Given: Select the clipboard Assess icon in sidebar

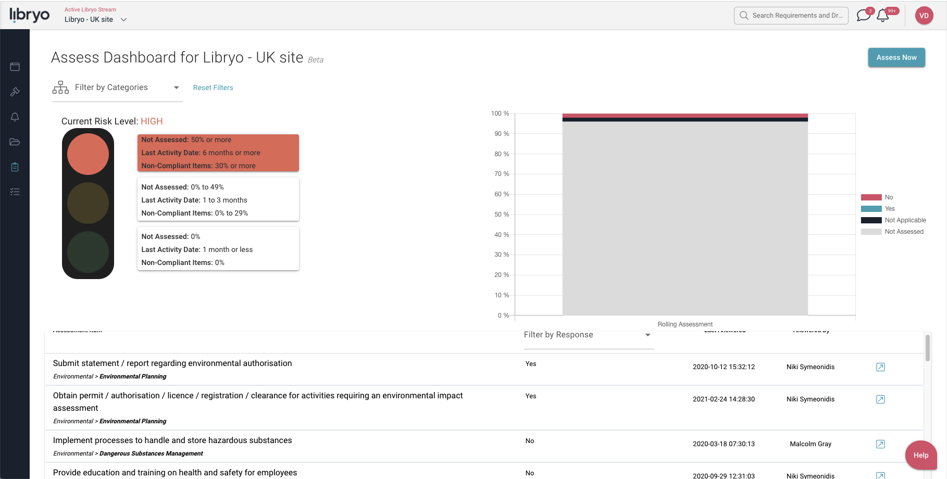Looking at the screenshot, I should [x=15, y=167].
